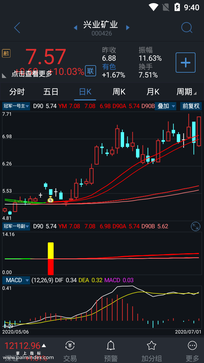The height and width of the screenshot is (363, 204).
Task: Open the search magnifier icon
Action: coord(187,28)
